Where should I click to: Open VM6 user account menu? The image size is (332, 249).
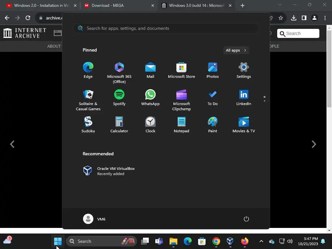(94, 219)
